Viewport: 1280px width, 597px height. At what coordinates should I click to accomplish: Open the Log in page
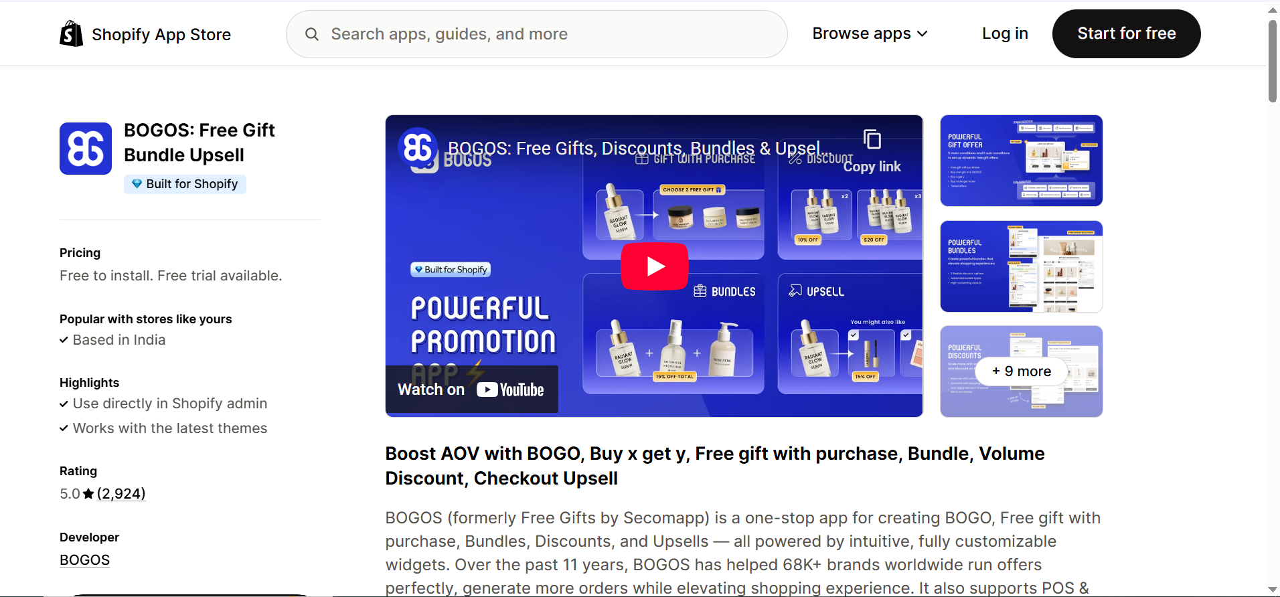1005,33
